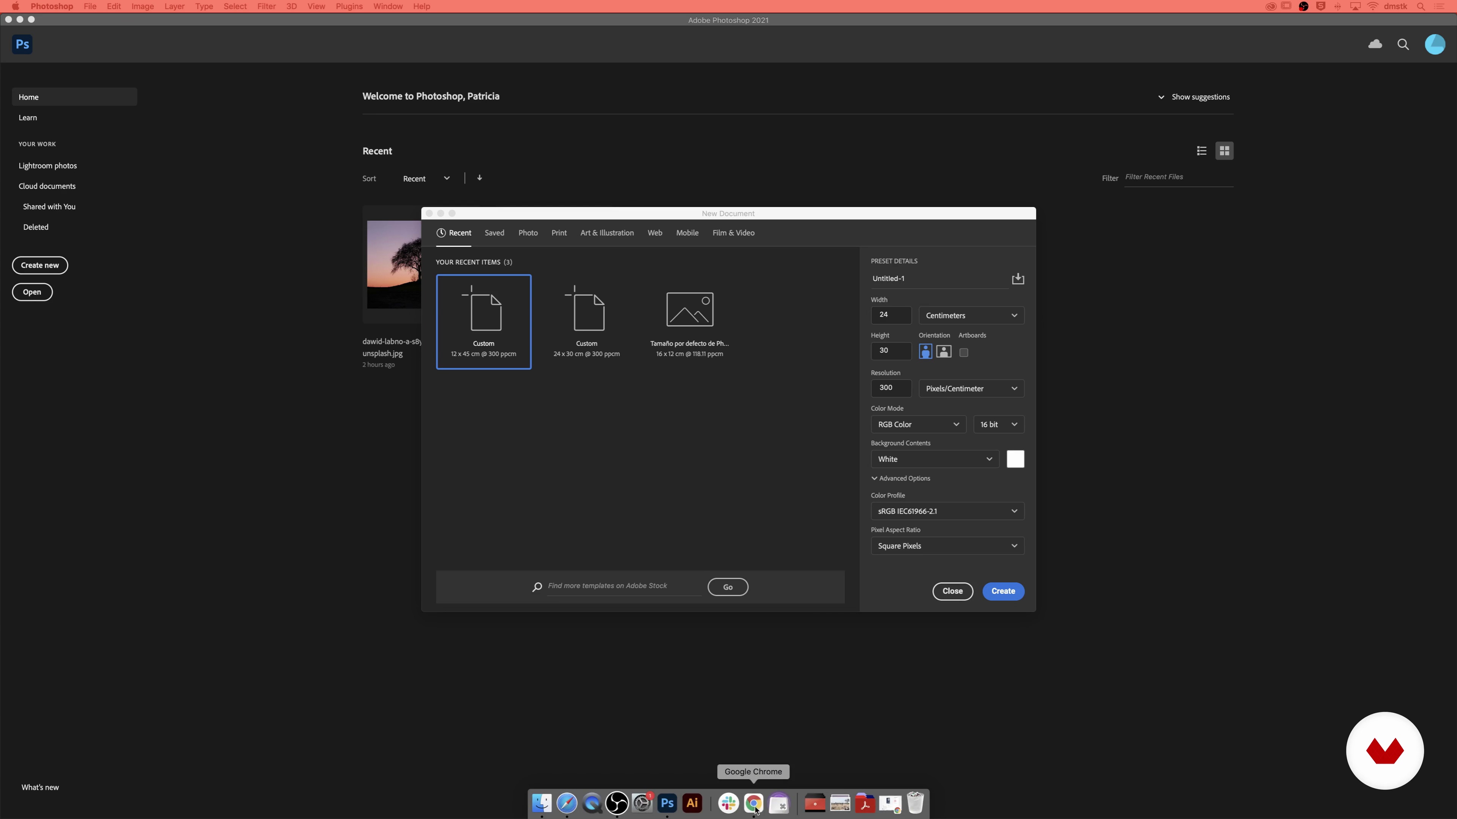Open the RGB Color mode dropdown
The height and width of the screenshot is (819, 1457).
[x=918, y=425]
